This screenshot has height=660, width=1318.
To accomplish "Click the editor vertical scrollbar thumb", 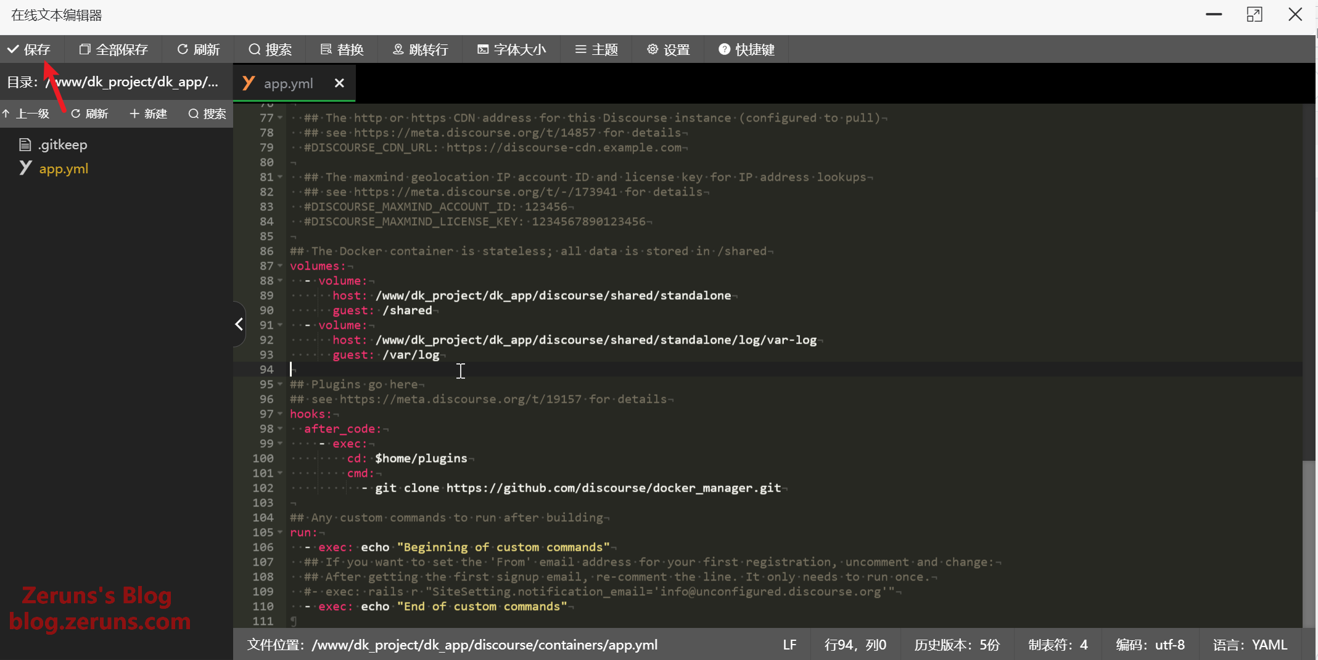I will click(x=1309, y=543).
